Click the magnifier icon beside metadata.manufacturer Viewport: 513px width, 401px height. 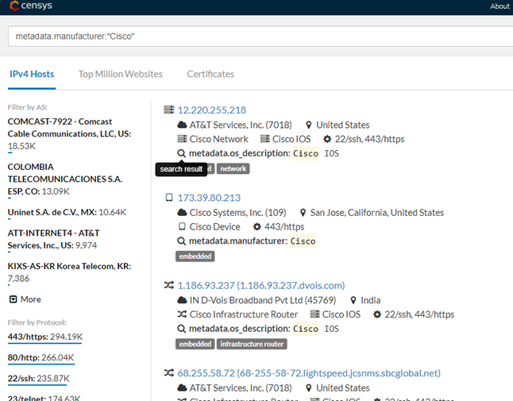[182, 241]
